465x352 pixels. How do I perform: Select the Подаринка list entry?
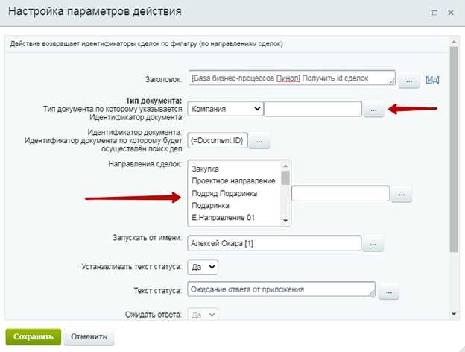210,205
